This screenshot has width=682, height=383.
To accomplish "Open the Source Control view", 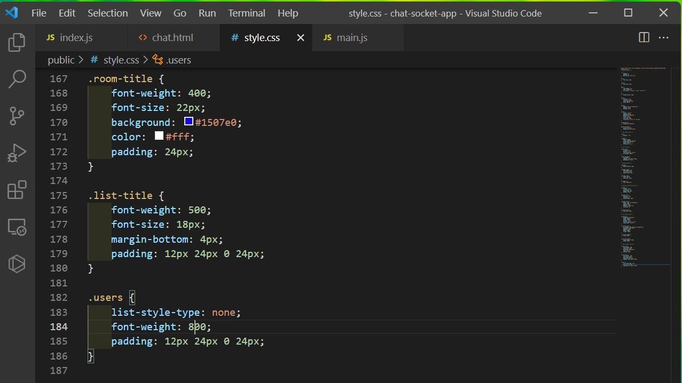I will point(17,116).
